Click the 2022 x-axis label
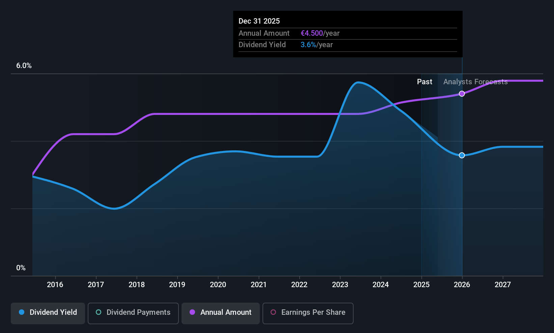554x333 pixels. [299, 285]
